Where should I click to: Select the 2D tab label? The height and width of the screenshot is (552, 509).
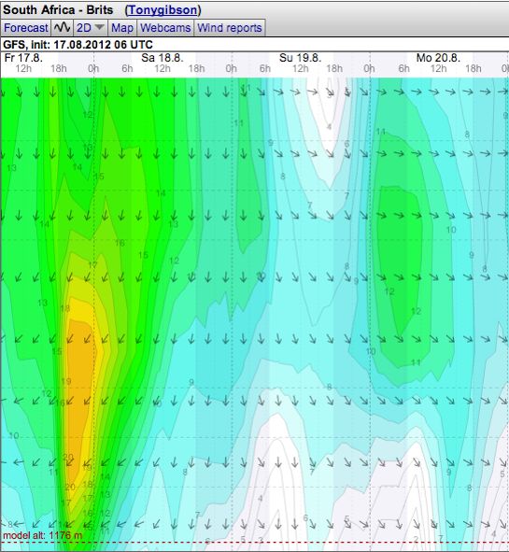click(x=84, y=27)
